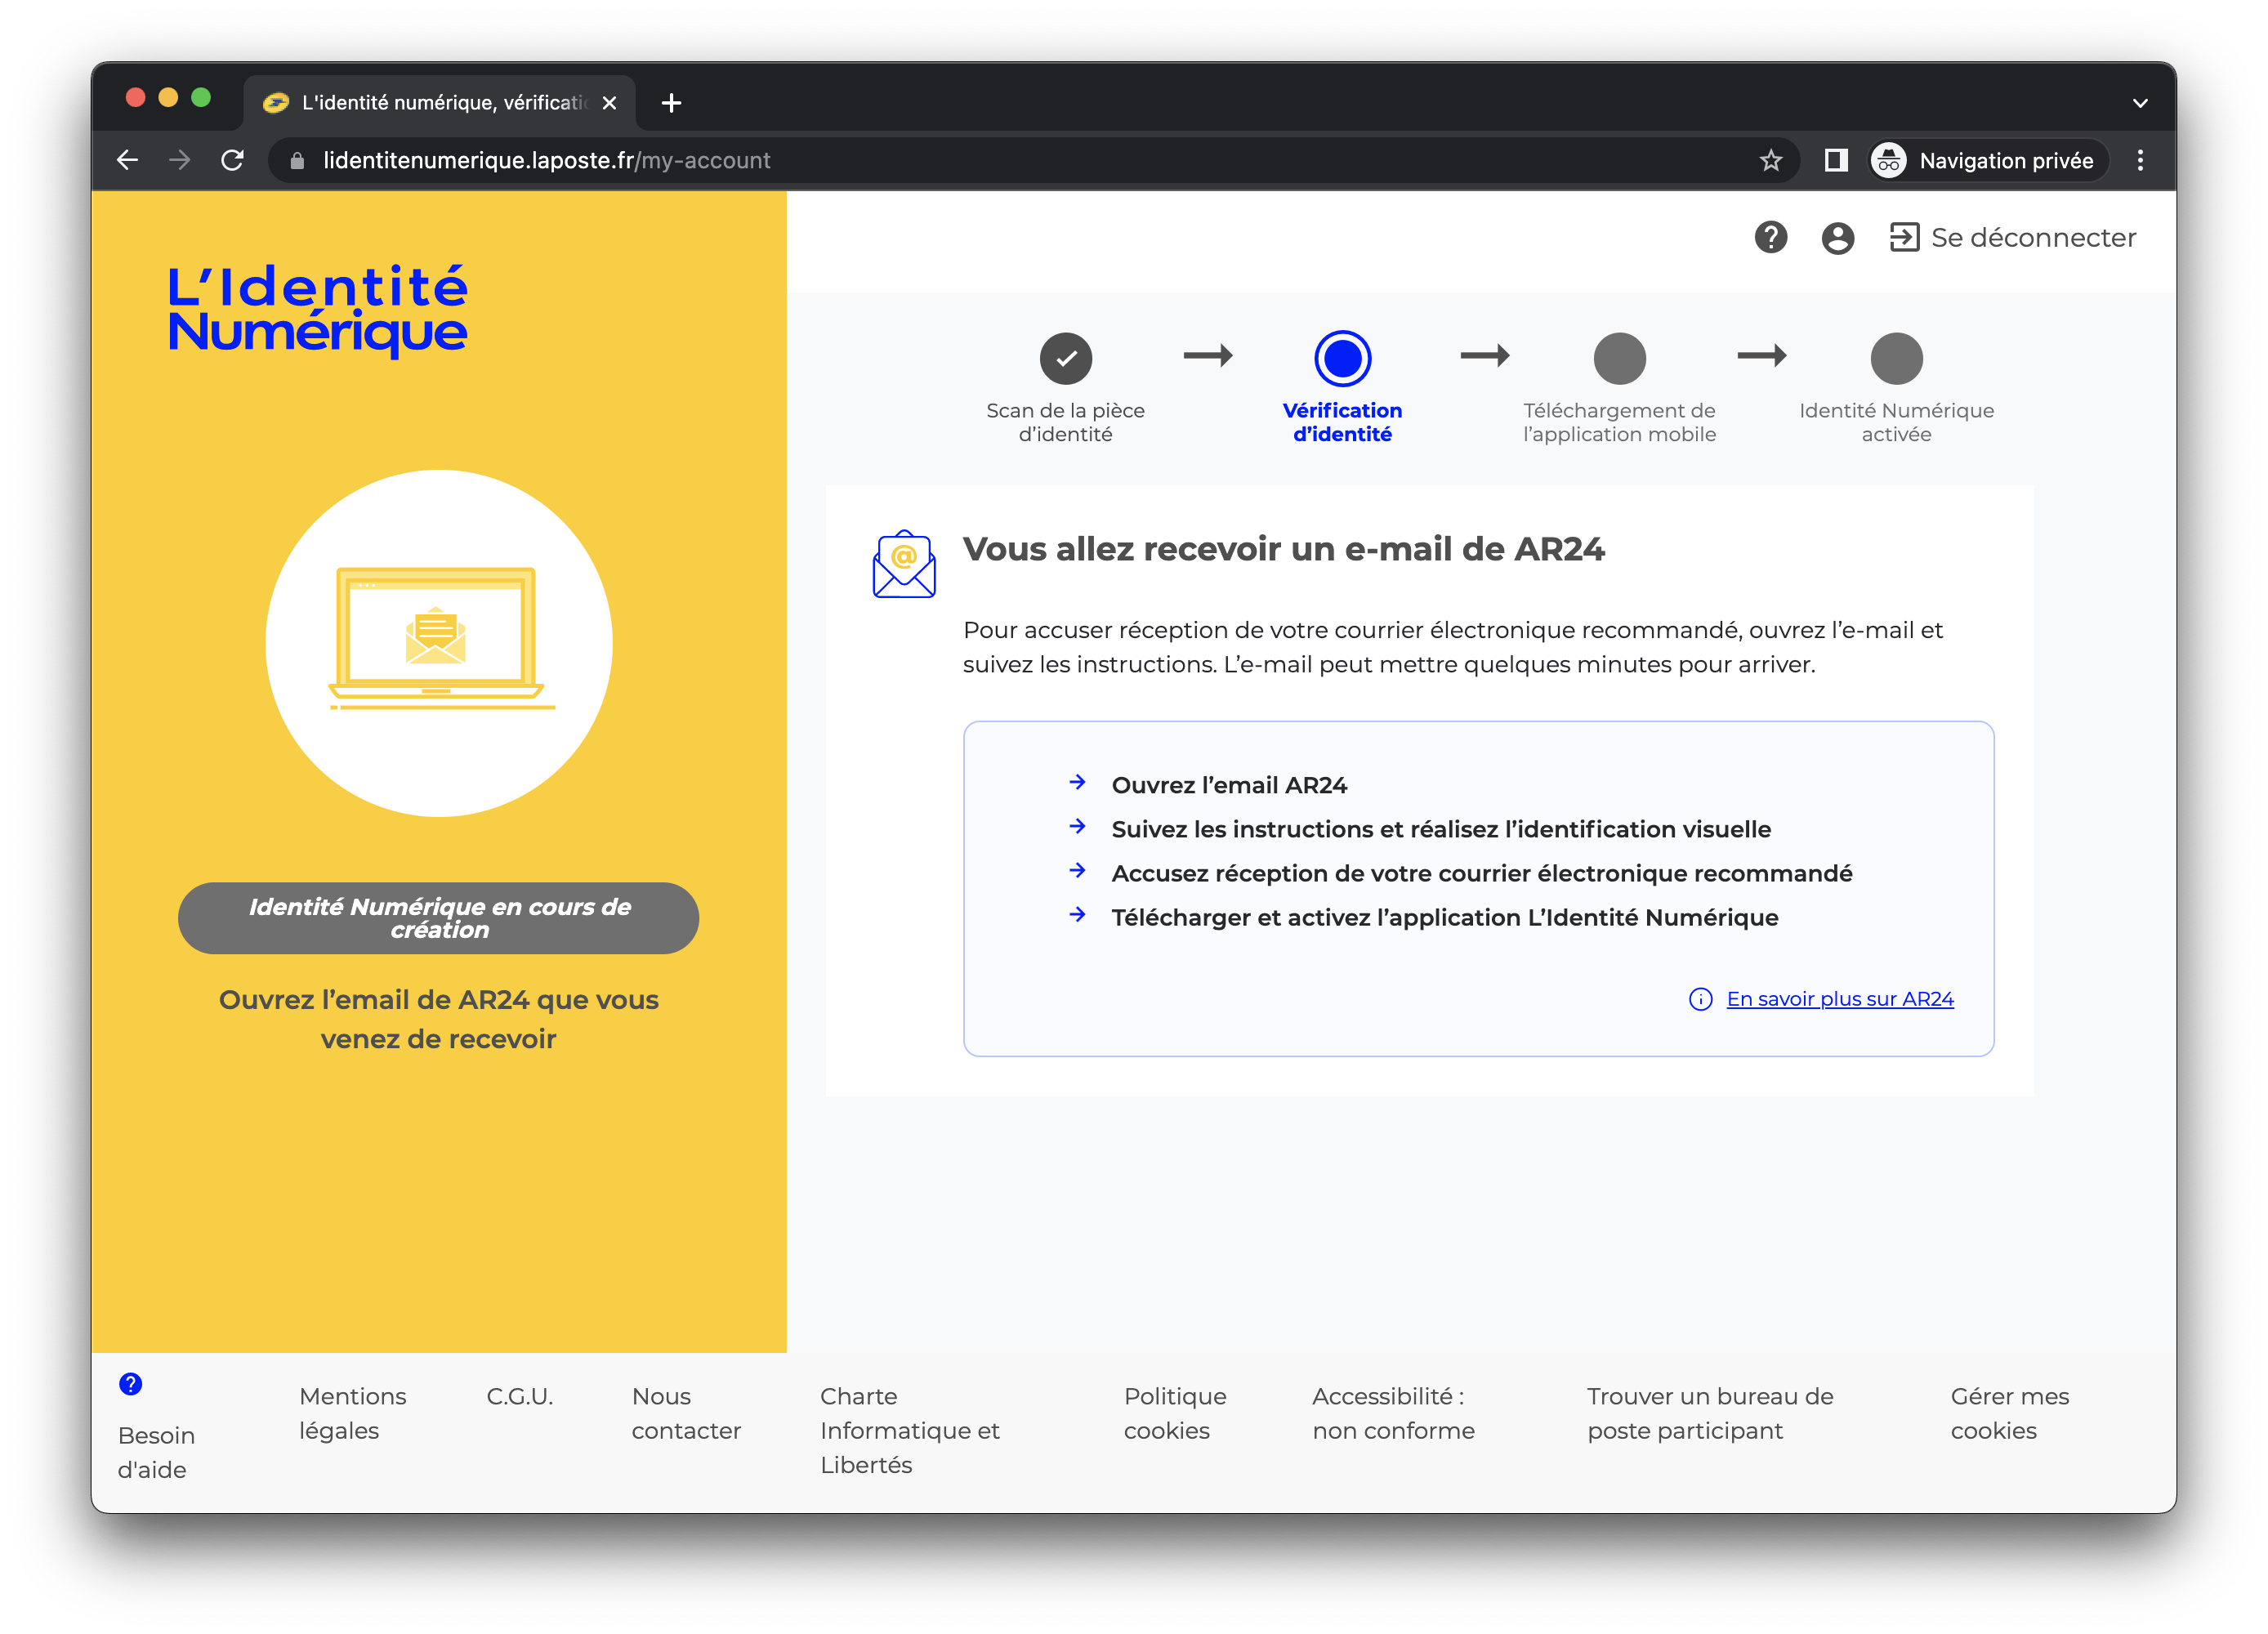Screen dimensions: 2268x1634
Task: Click the active Vérification d'identité step circle
Action: click(1342, 358)
